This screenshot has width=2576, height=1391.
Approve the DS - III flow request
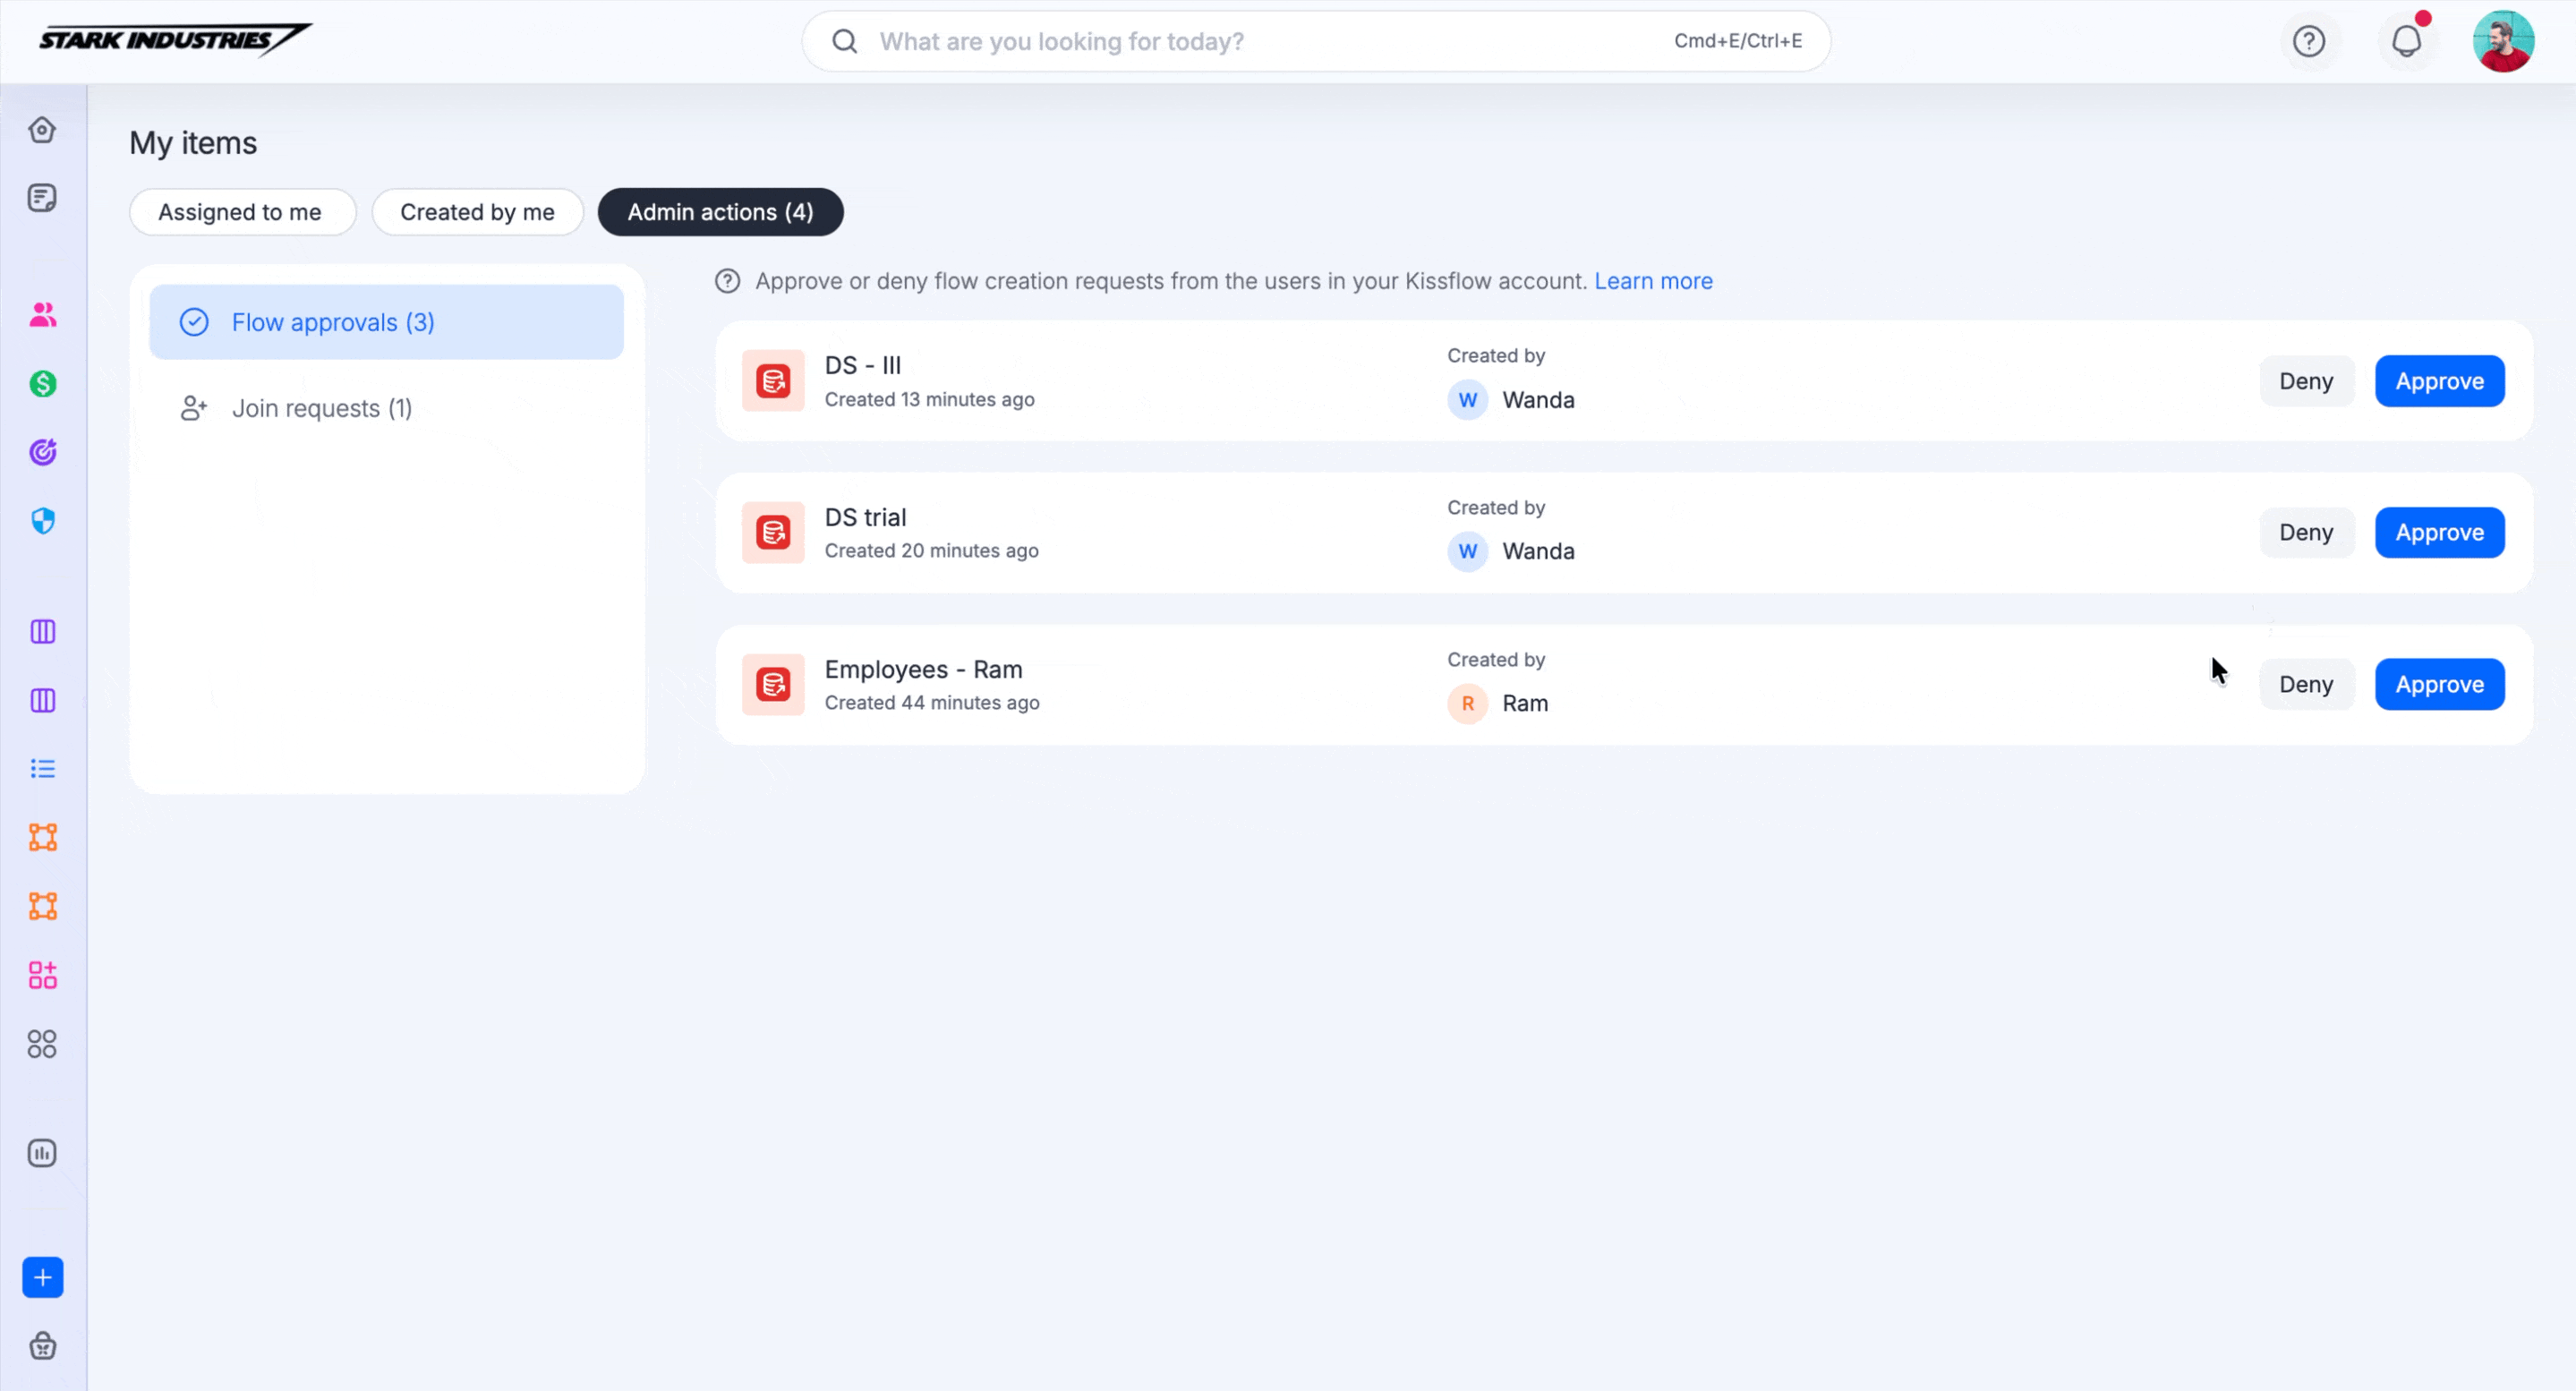[2438, 381]
